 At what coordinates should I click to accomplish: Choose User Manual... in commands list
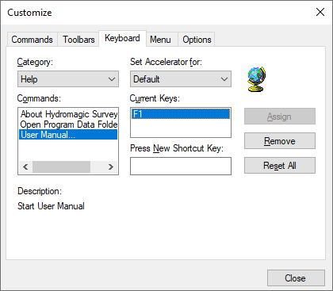point(68,135)
